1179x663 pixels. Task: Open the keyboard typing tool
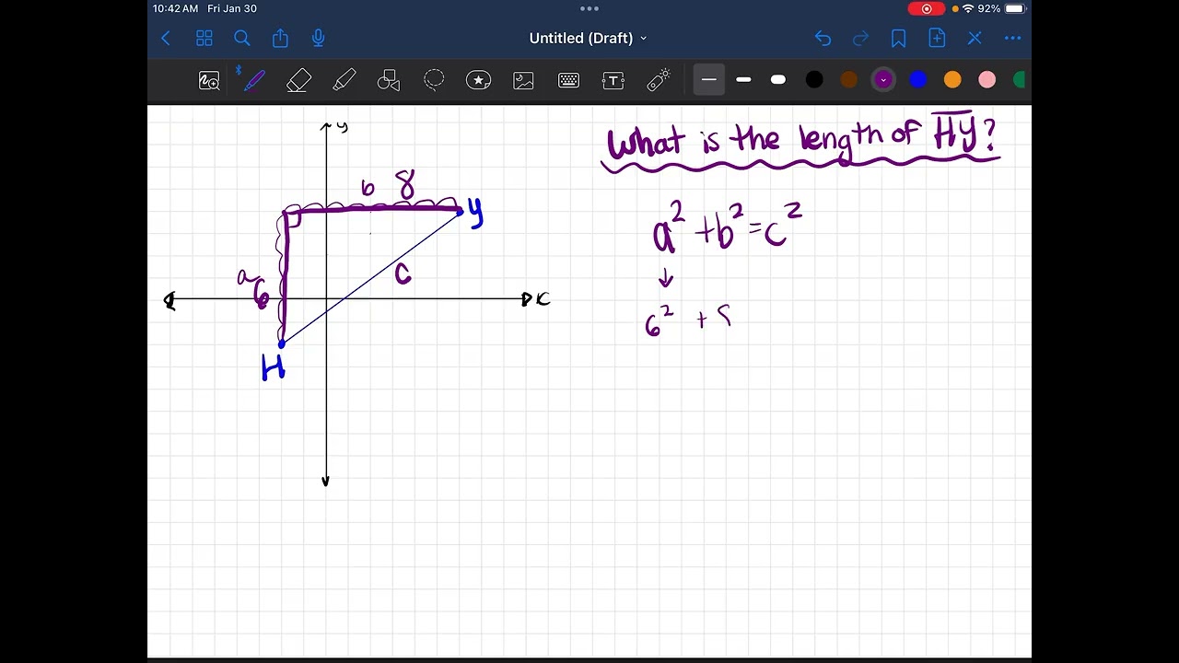point(568,81)
